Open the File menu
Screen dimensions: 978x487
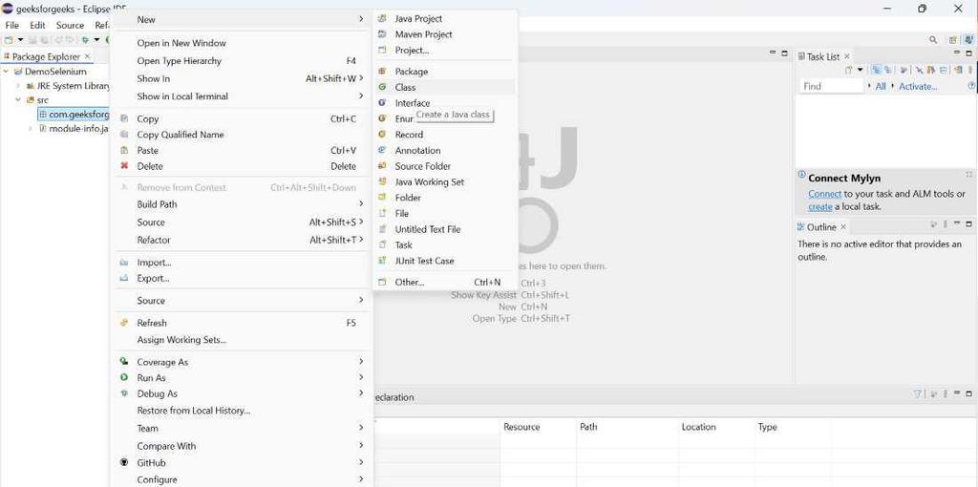[11, 26]
